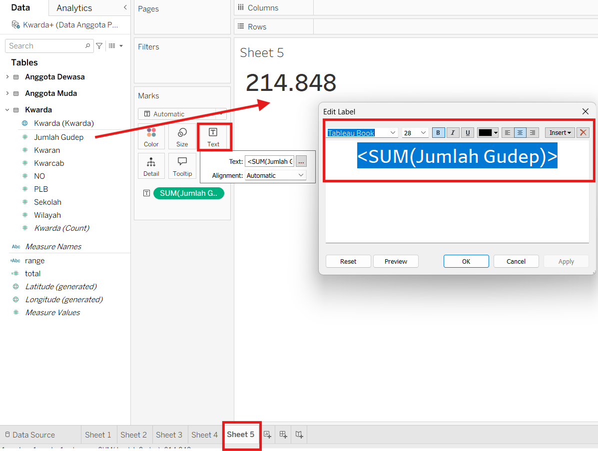Viewport: 598px width, 451px height.
Task: Select the Kwaran field
Action: point(47,150)
